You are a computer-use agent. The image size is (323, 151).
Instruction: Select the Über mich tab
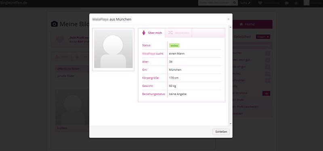152,33
